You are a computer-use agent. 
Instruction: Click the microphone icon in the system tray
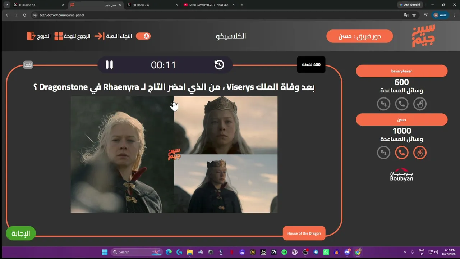pos(413,252)
